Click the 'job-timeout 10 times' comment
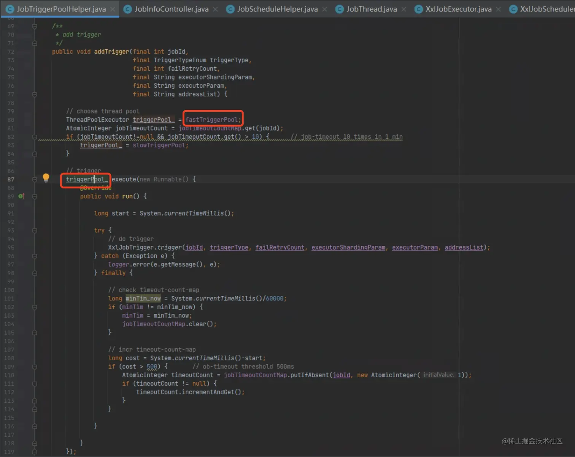 pyautogui.click(x=346, y=137)
